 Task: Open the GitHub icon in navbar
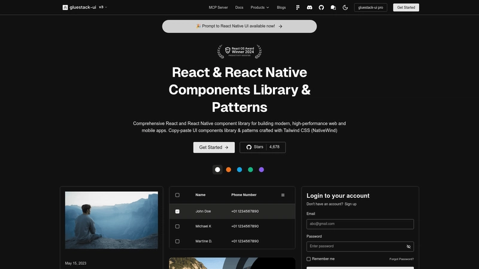pos(322,7)
